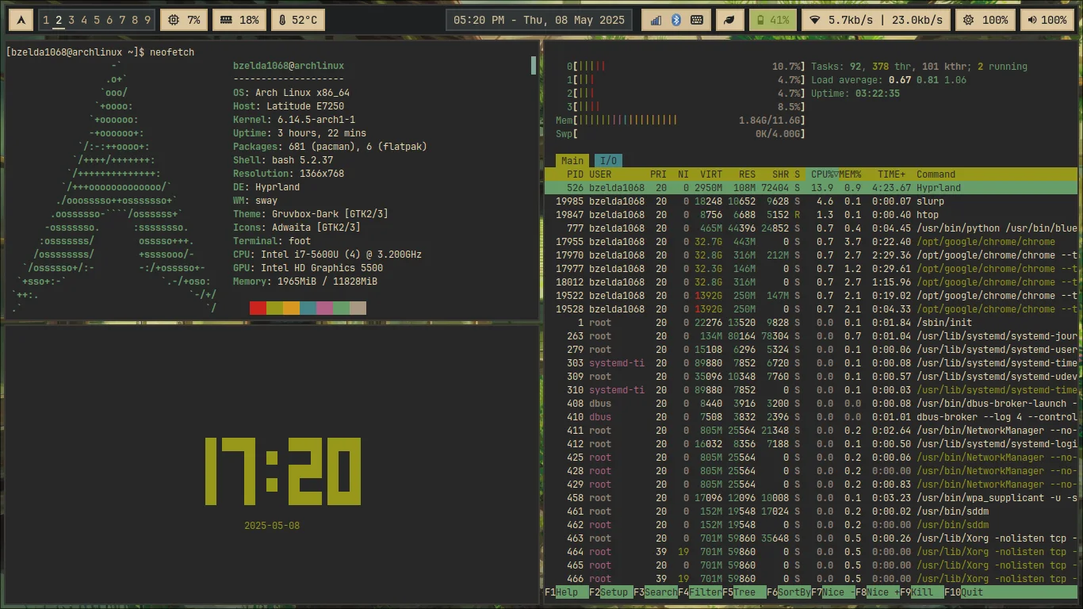
Task: Sort by MEM% column header
Action: [x=850, y=174]
